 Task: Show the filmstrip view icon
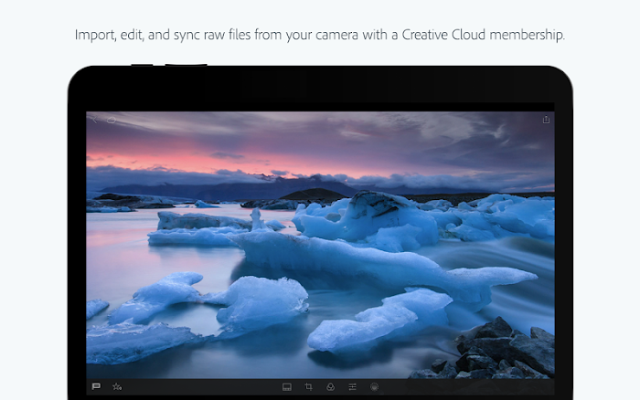pyautogui.click(x=287, y=387)
